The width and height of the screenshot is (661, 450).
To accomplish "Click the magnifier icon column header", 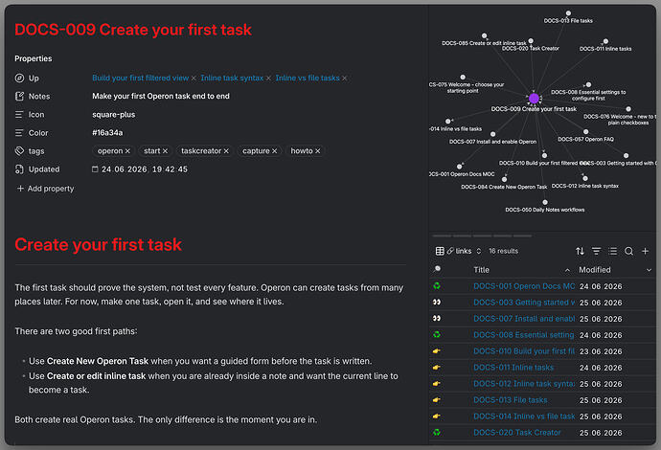I will pos(437,269).
